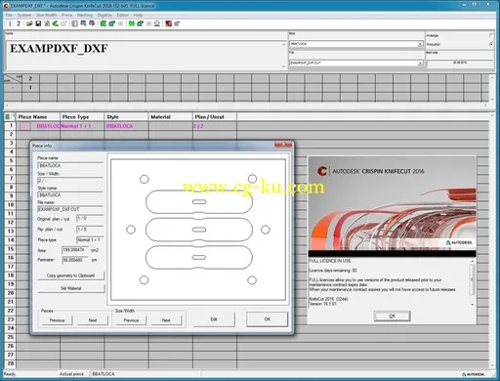
Task: Click the green icon beside Piece Name header
Action: 8,116
